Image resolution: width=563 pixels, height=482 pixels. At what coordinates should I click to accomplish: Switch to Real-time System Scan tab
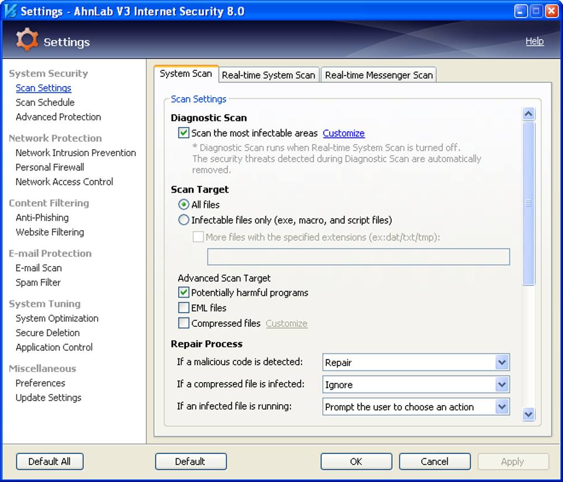269,75
